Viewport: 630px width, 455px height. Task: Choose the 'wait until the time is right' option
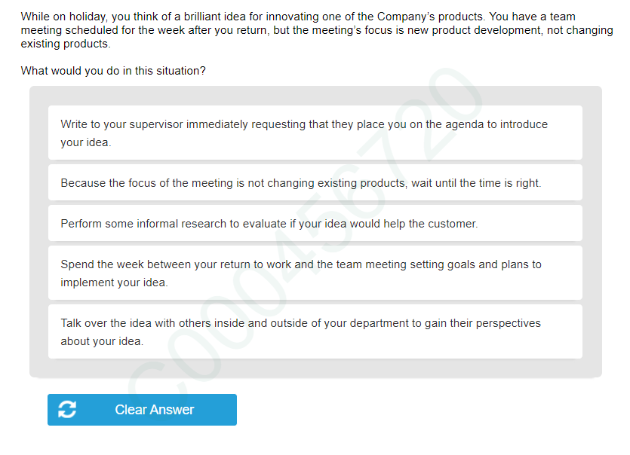315,183
